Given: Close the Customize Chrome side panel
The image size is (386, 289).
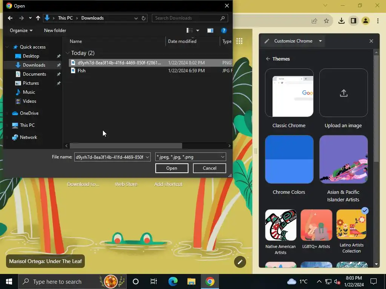Looking at the screenshot, I should pyautogui.click(x=371, y=41).
